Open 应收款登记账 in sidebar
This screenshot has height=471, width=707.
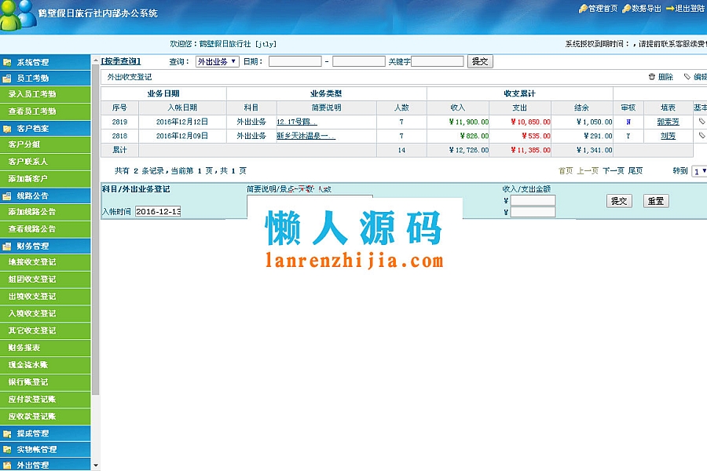coord(45,417)
